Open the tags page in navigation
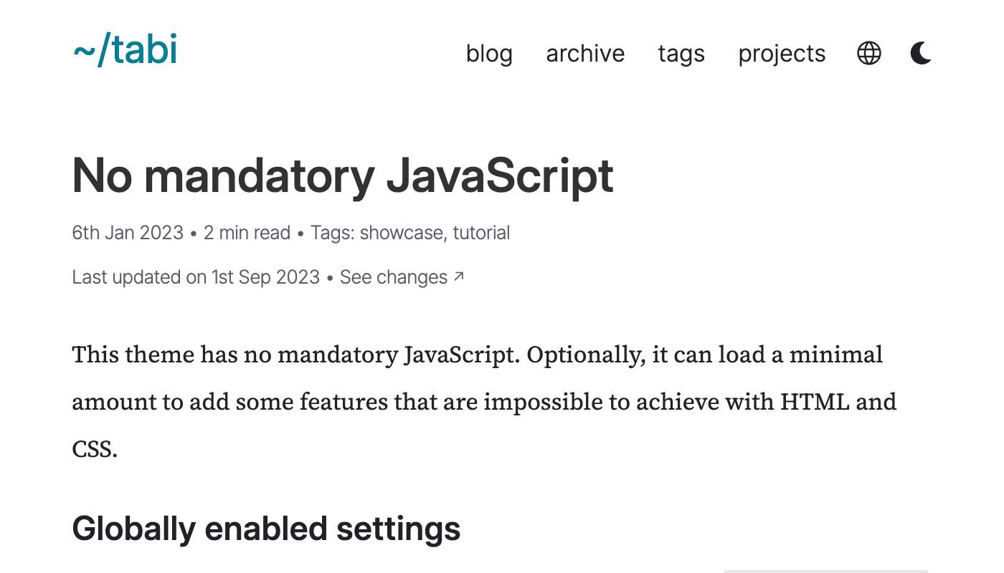The height and width of the screenshot is (573, 1004). point(681,54)
